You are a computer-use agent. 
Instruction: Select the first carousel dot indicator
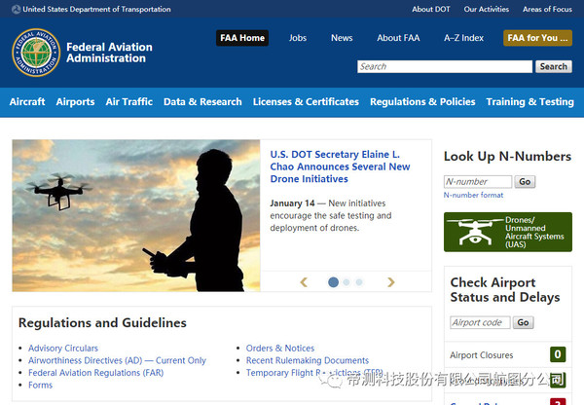pos(333,282)
